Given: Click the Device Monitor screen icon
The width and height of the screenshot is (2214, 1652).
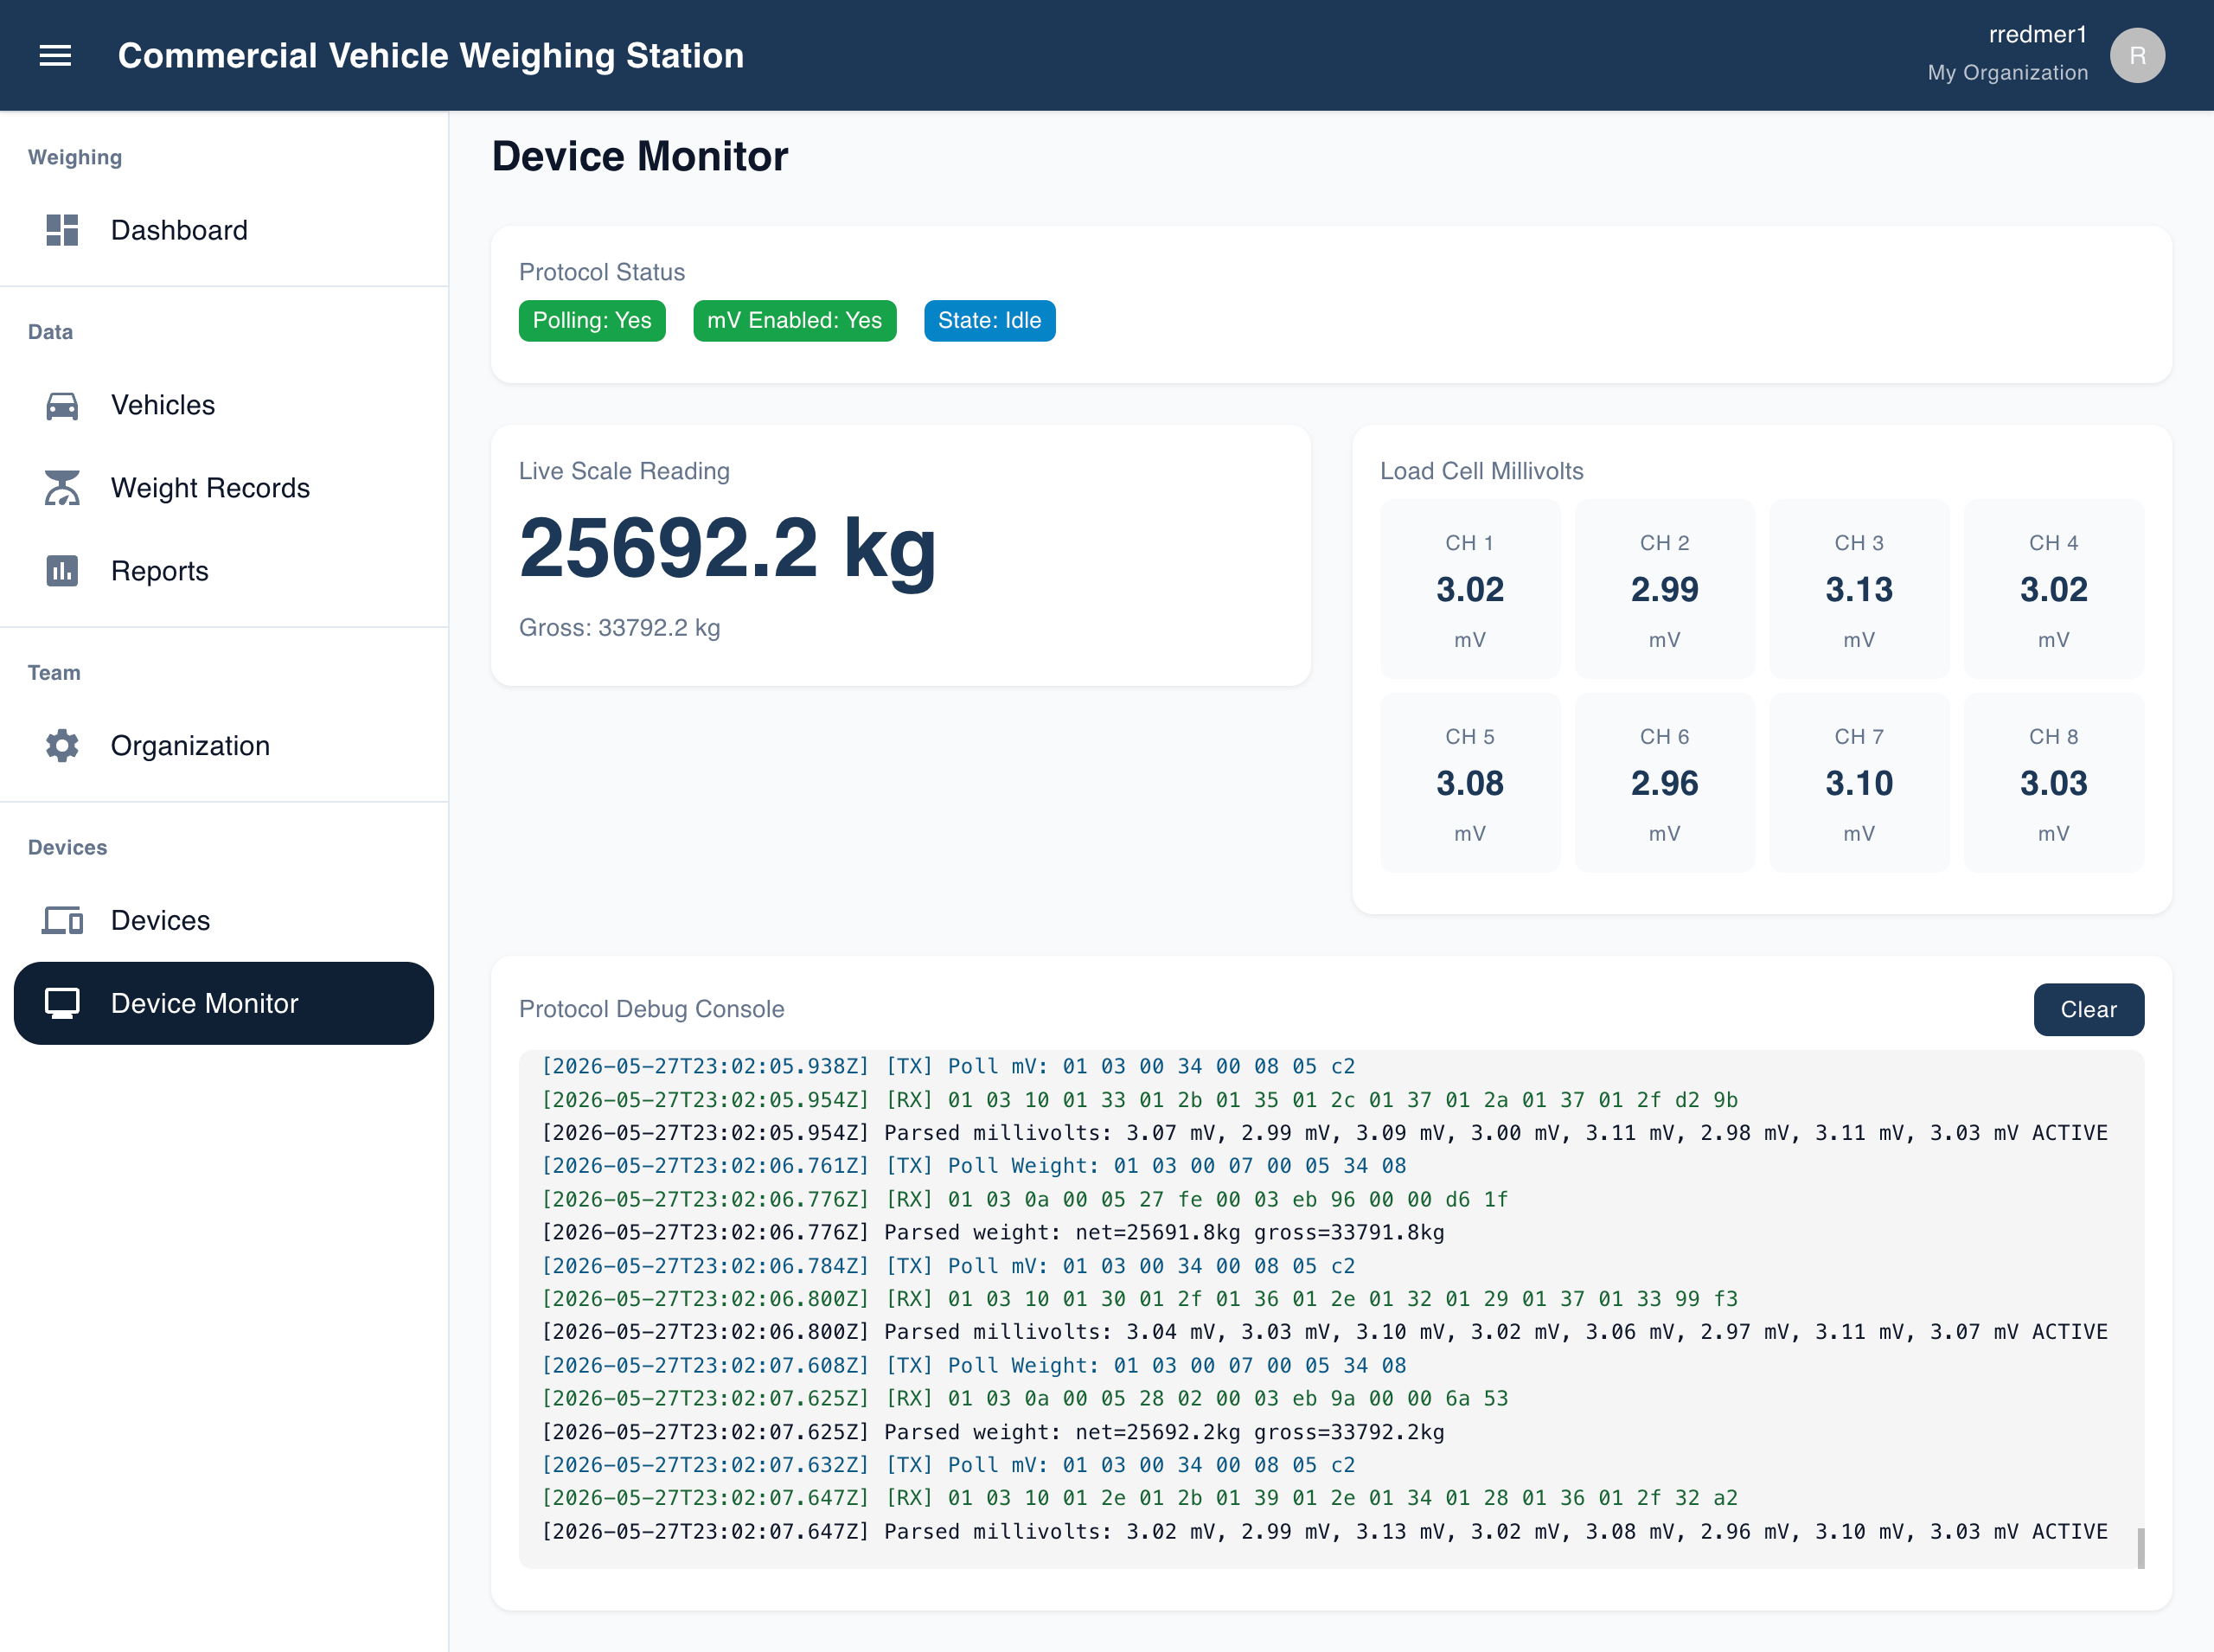Looking at the screenshot, I should click(62, 1003).
